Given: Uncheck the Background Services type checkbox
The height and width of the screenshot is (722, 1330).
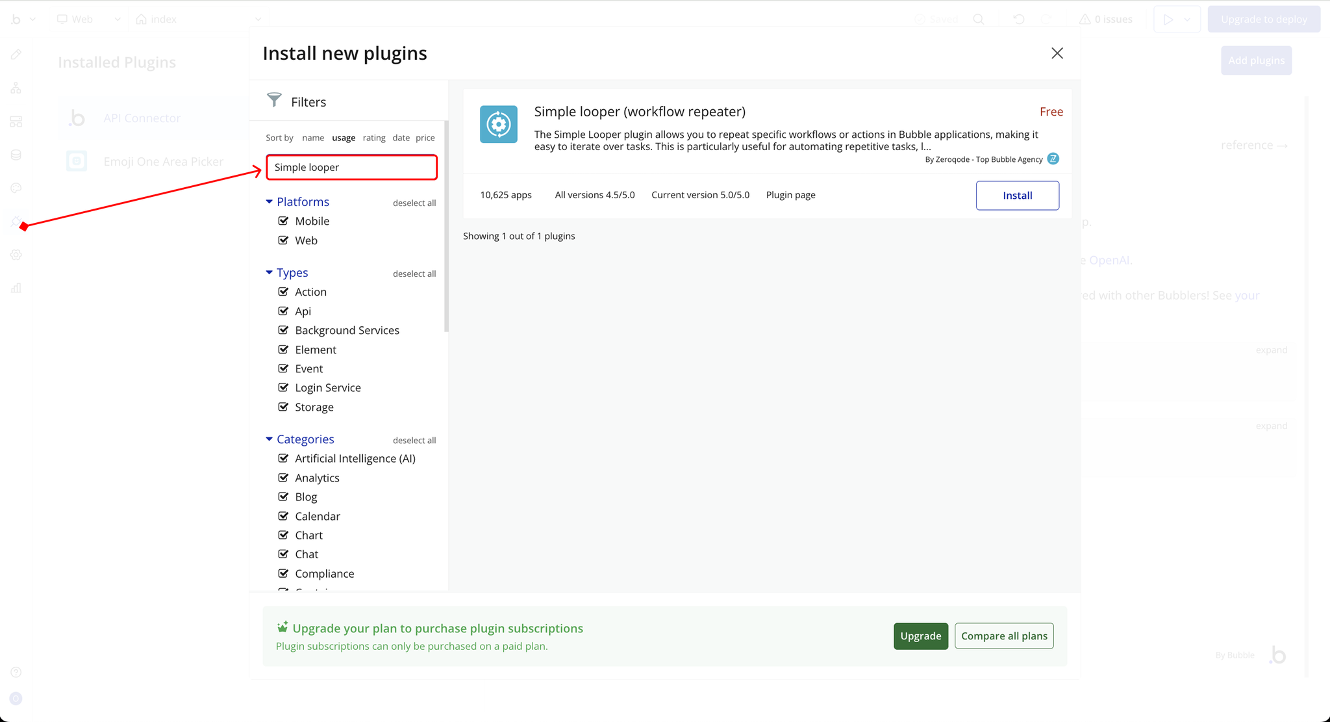Looking at the screenshot, I should (283, 330).
